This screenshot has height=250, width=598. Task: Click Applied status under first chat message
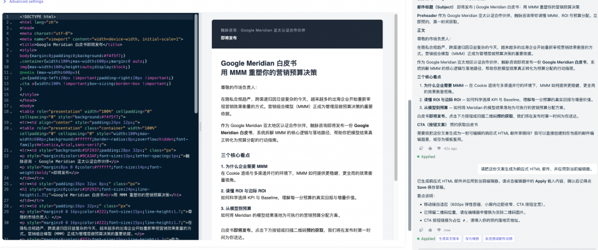point(426,157)
